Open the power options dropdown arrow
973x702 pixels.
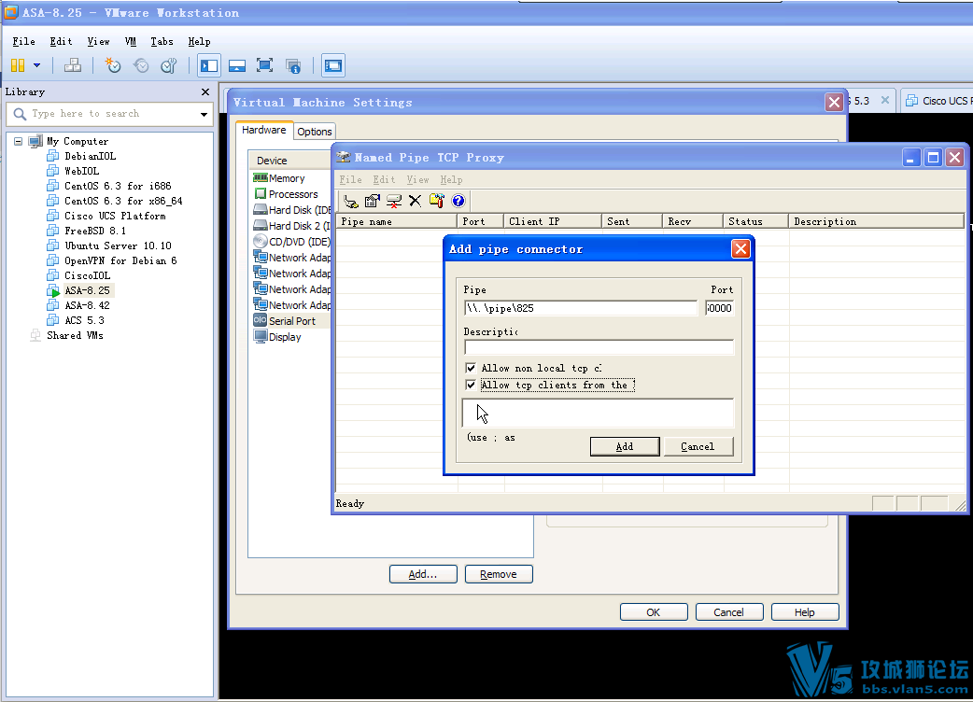click(x=36, y=65)
